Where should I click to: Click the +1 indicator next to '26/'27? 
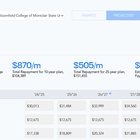point(110,94)
